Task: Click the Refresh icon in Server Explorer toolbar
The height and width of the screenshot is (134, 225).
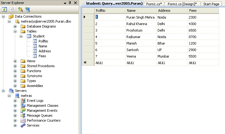Action: (4, 10)
